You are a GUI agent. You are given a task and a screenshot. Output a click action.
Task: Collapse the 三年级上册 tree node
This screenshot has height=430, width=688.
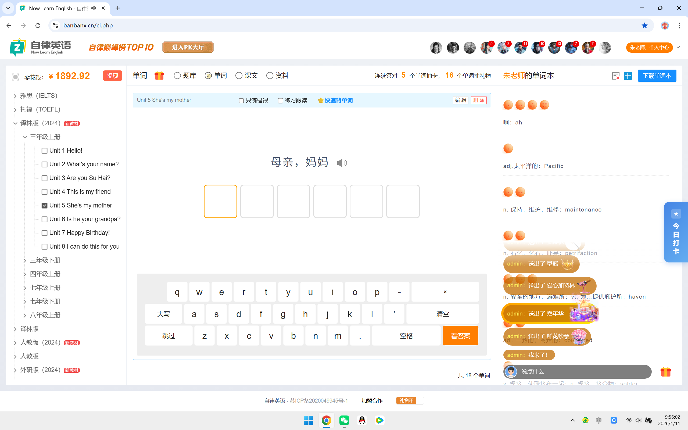click(25, 137)
